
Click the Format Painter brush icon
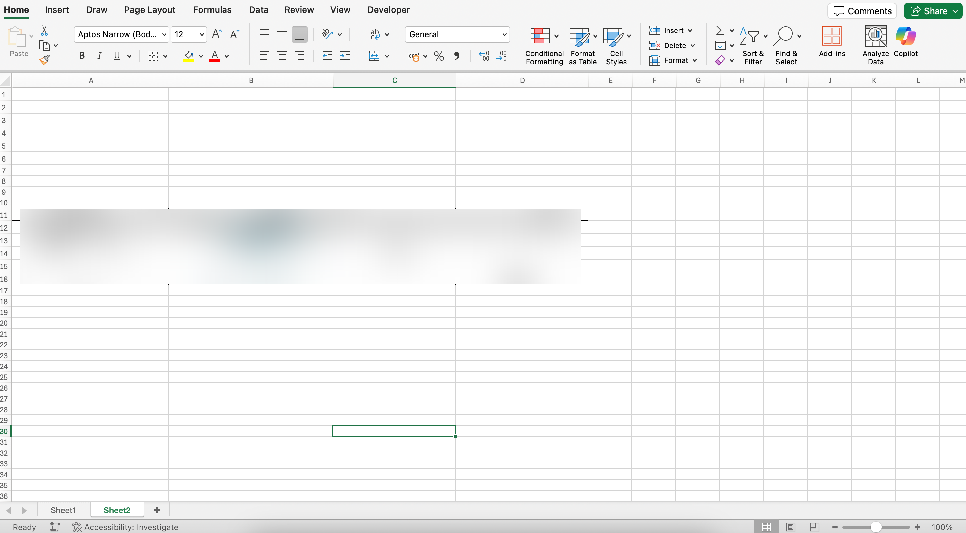pyautogui.click(x=45, y=59)
